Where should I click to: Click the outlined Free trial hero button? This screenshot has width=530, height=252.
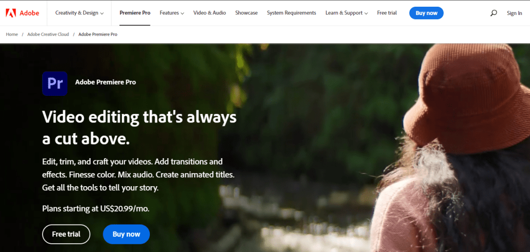(x=66, y=234)
